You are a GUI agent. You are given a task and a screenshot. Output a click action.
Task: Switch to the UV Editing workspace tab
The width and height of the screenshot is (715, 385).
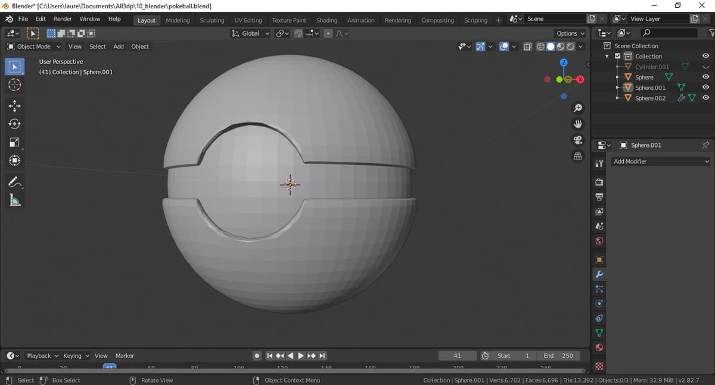tap(248, 20)
